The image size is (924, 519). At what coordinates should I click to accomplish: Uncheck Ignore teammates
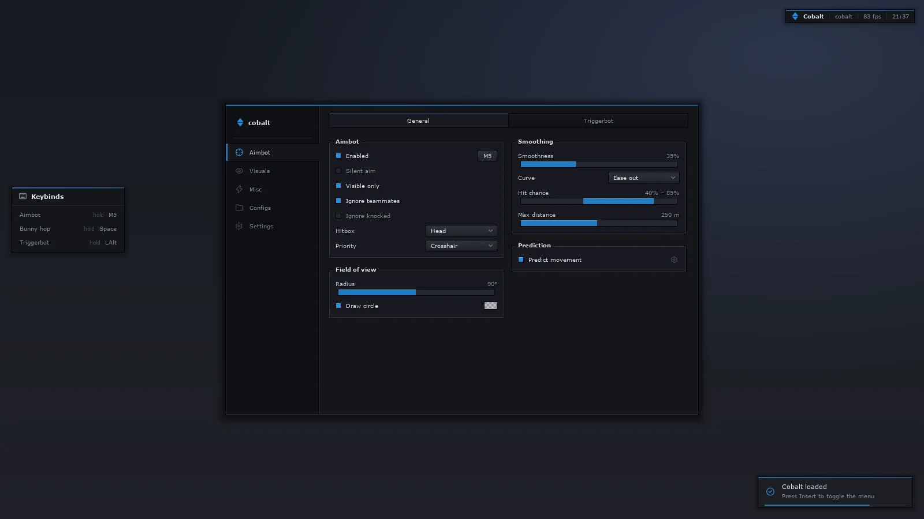[x=338, y=201]
